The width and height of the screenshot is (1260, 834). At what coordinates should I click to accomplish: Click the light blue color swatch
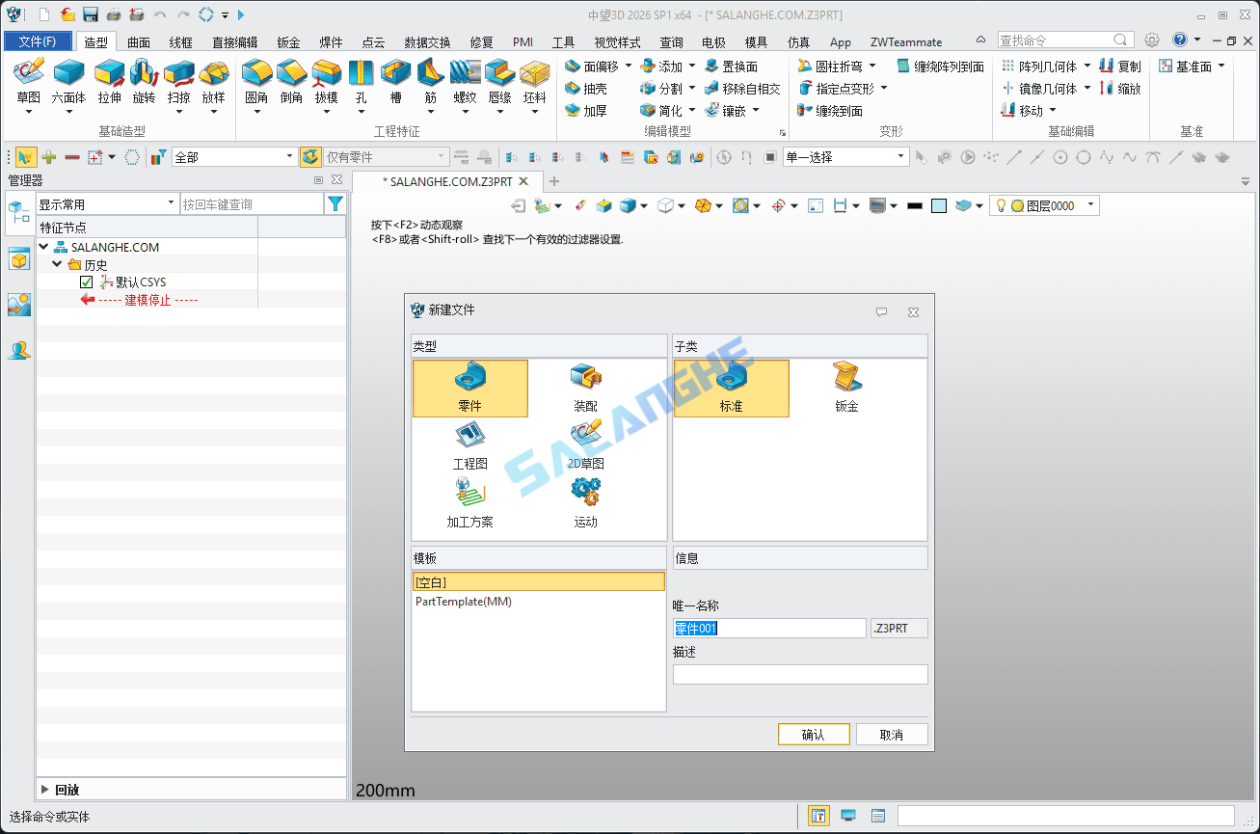[939, 205]
